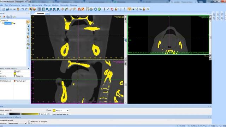
Task: Click the maximize icon of coronal view
Action: click(125, 17)
